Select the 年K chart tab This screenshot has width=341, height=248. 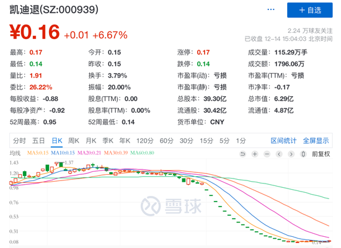tap(125, 141)
